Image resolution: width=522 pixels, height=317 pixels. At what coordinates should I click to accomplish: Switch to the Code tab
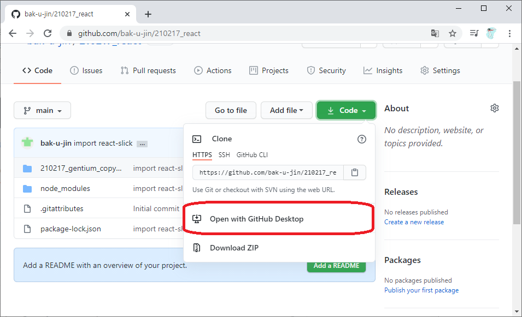pyautogui.click(x=37, y=70)
